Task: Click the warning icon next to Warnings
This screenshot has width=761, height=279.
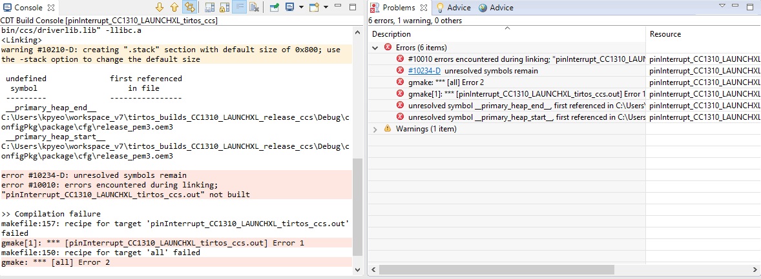Action: (388, 129)
